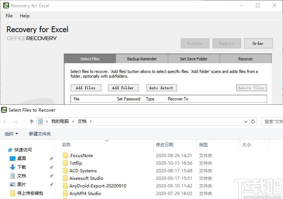Viewport: 283px width, 199px height.
Task: Expand the chevron after 文档 in path
Action: 91,121
